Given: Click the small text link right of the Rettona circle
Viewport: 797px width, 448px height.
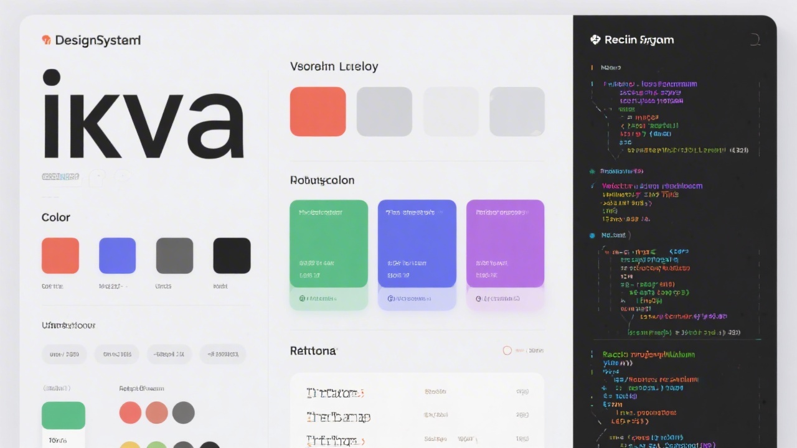Looking at the screenshot, I should point(529,350).
